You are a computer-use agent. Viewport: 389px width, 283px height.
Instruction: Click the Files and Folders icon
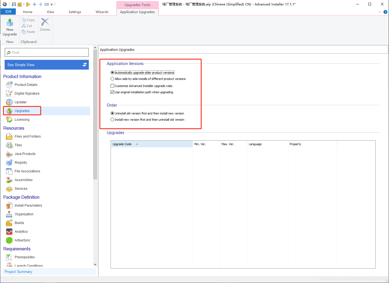coord(9,136)
